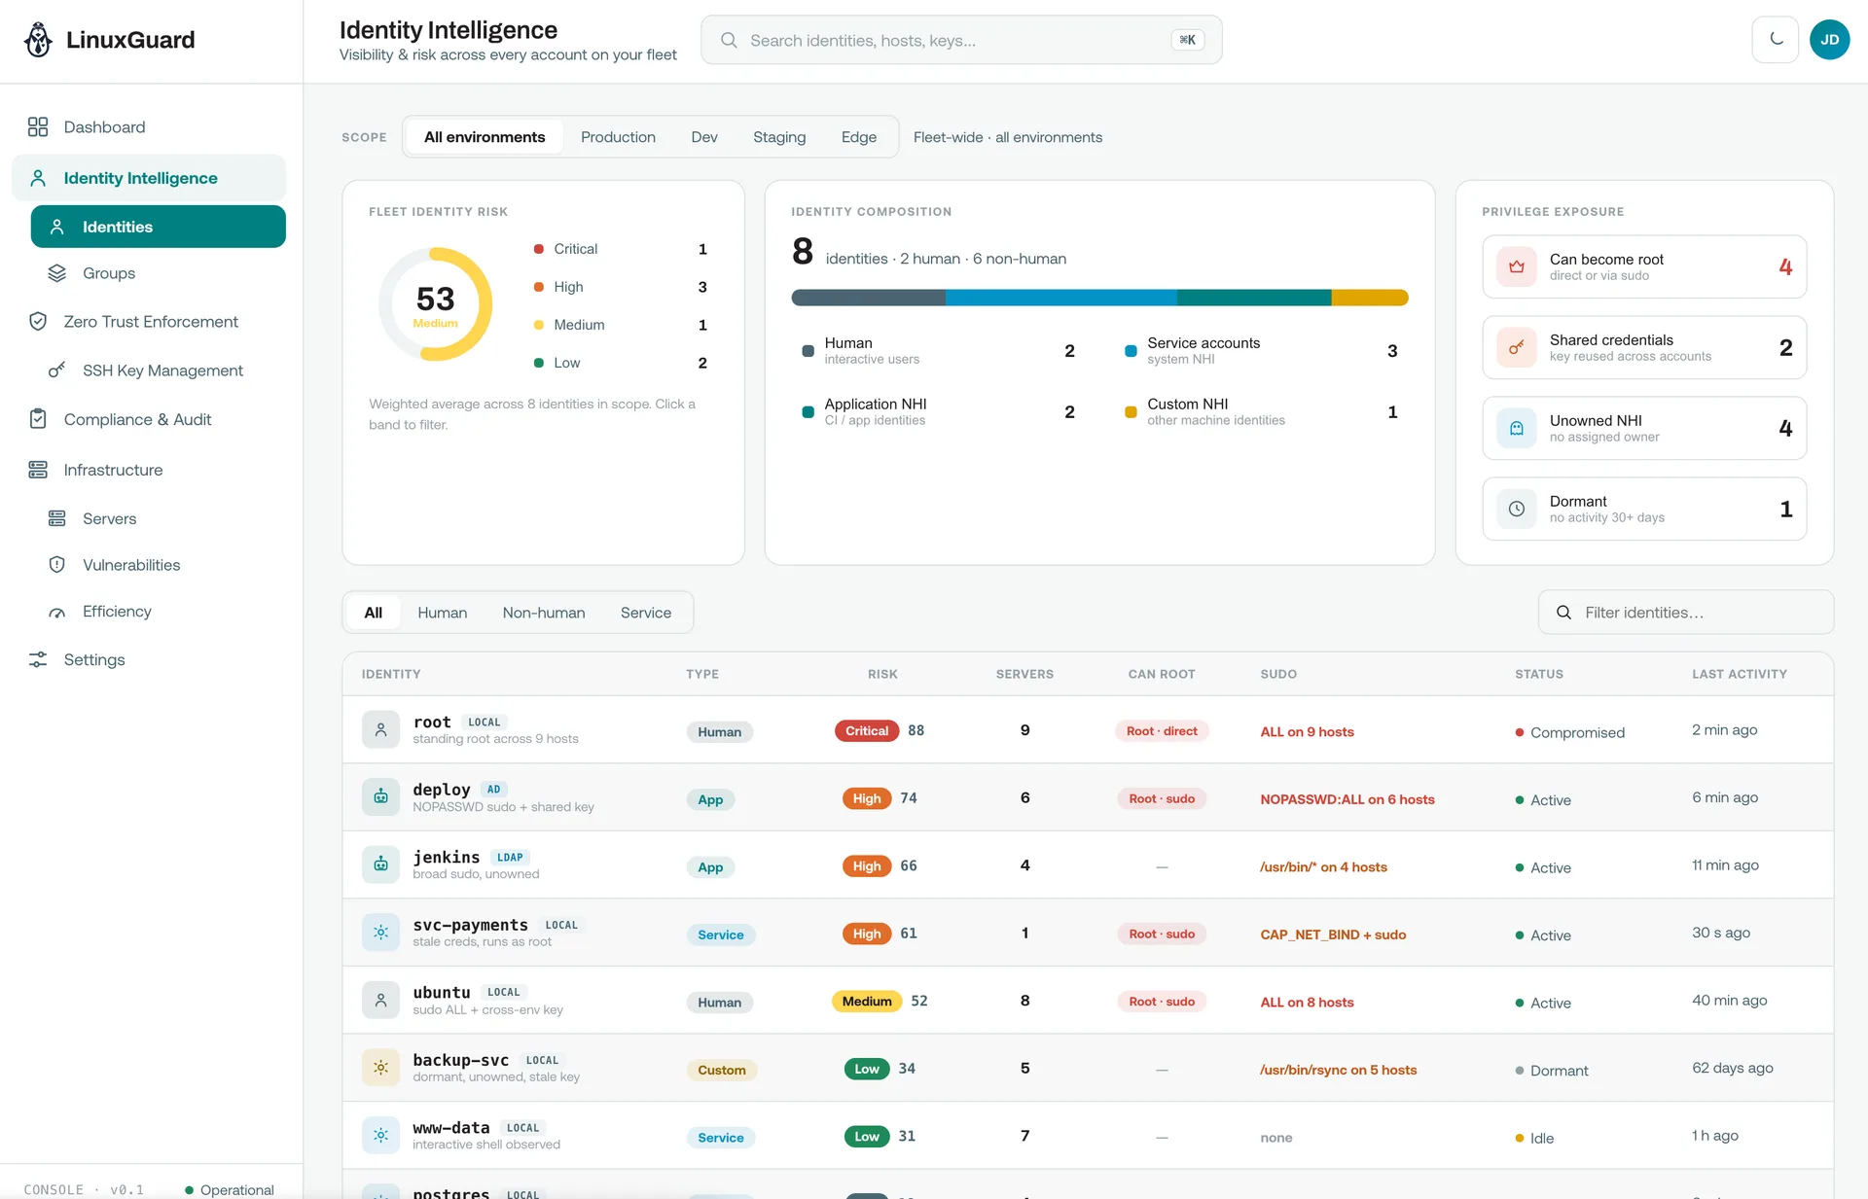Screen dimensions: 1868x1199
Task: Open Vulnerabilities shield icon in sidebar
Action: click(57, 565)
